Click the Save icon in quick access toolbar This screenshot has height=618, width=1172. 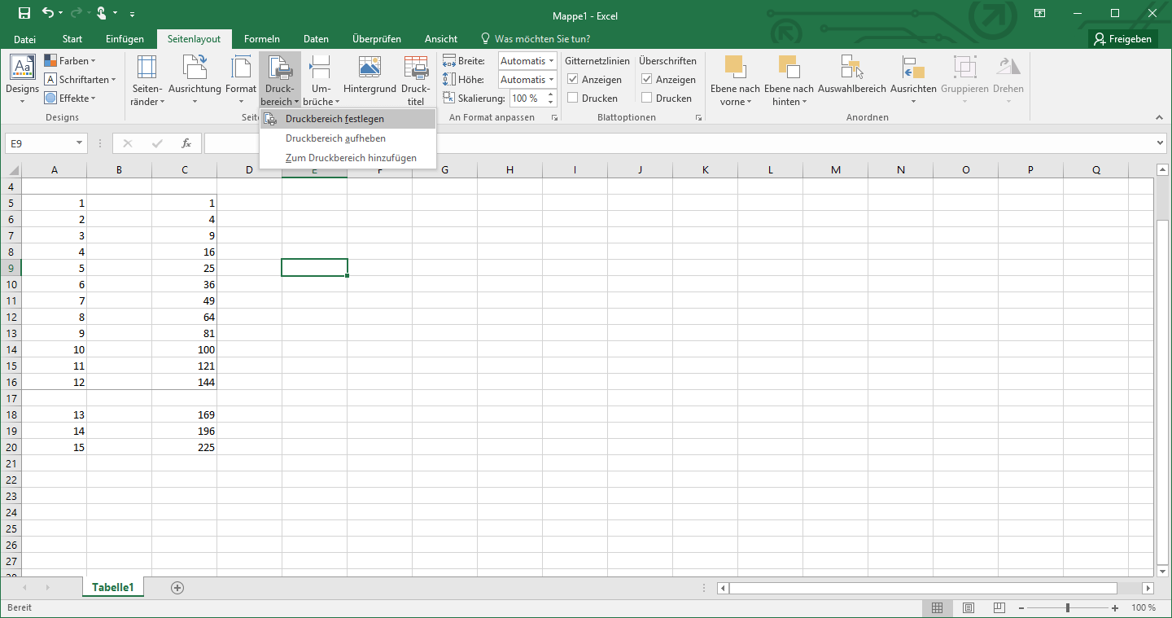(24, 13)
